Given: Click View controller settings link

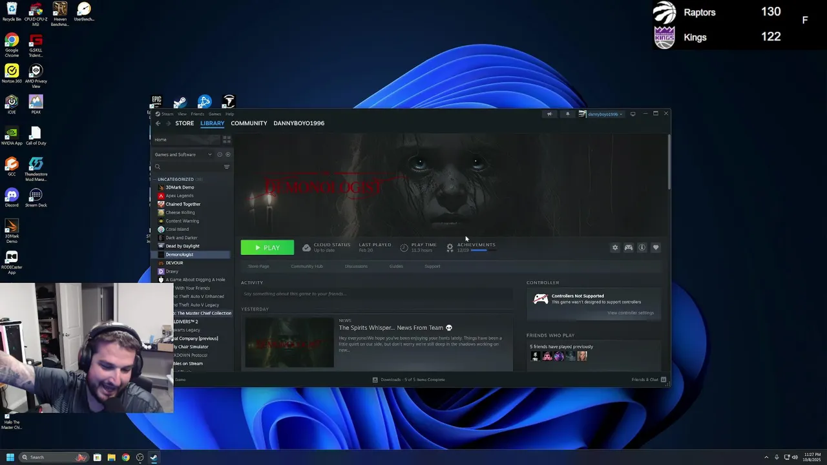Looking at the screenshot, I should (x=631, y=313).
